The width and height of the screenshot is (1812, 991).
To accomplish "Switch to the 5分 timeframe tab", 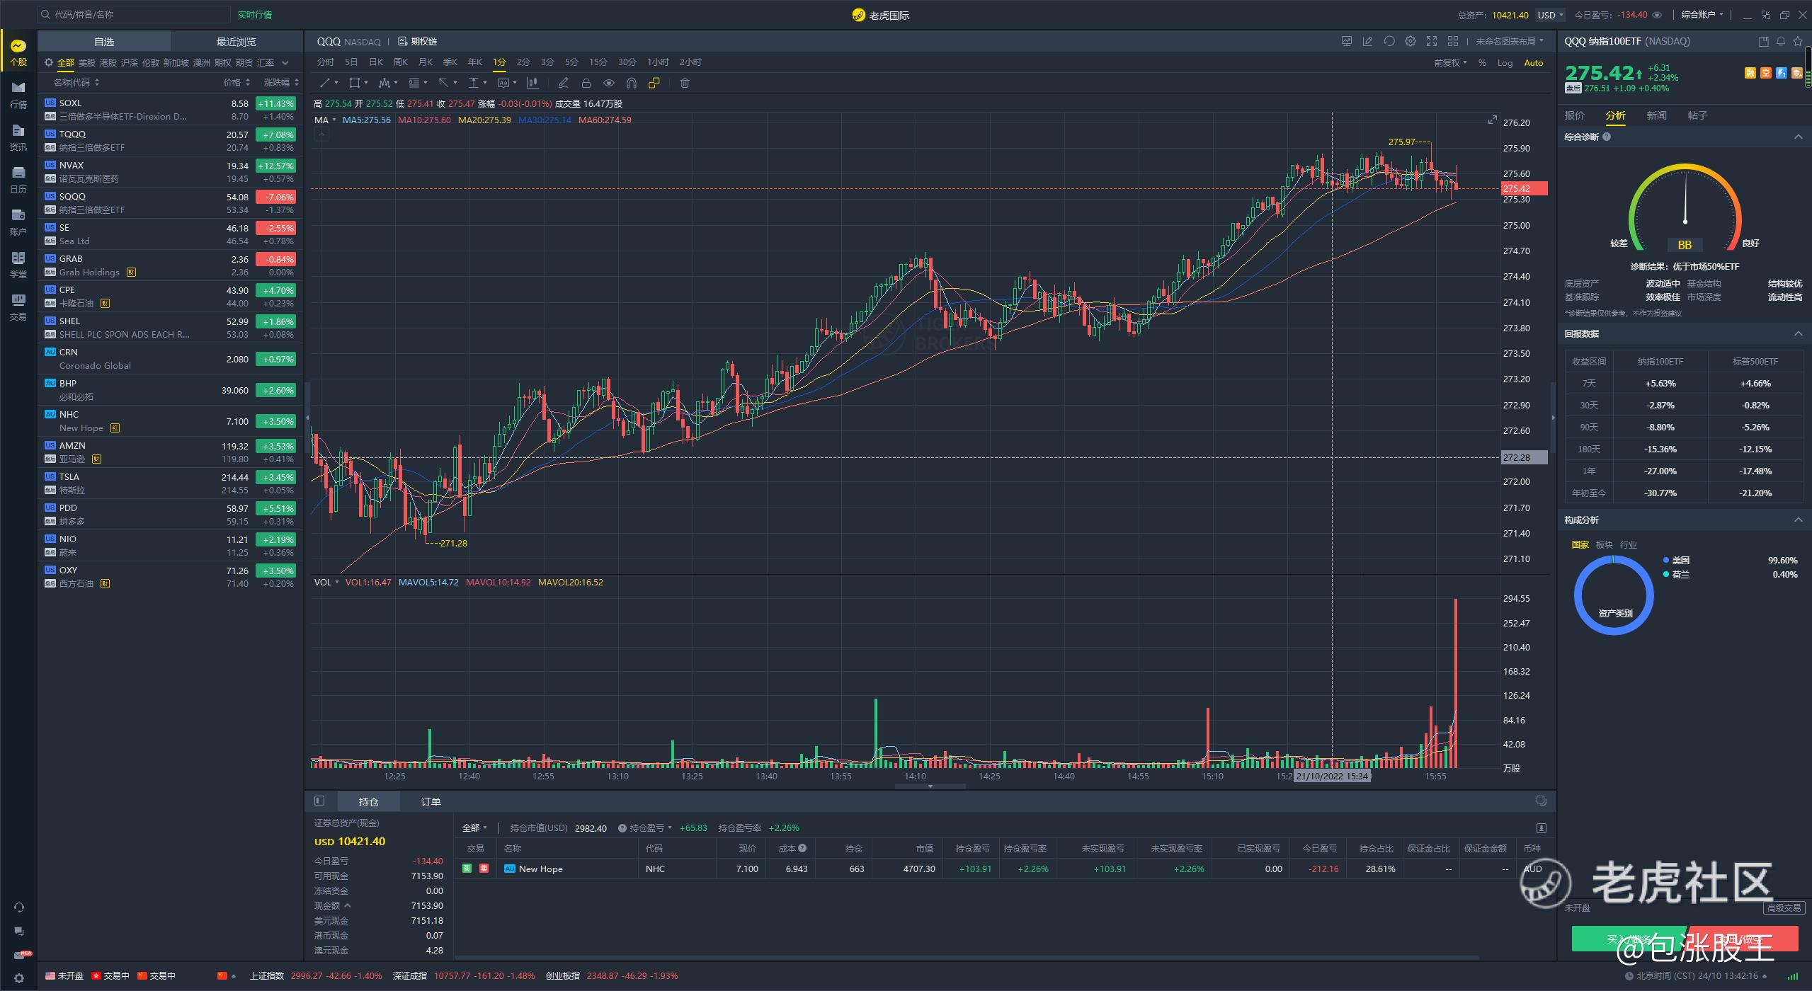I will point(571,62).
